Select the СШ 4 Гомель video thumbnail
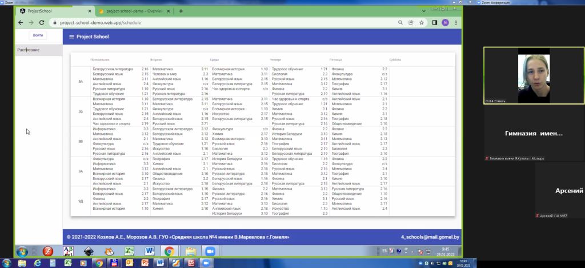585x268 pixels. pos(534,75)
